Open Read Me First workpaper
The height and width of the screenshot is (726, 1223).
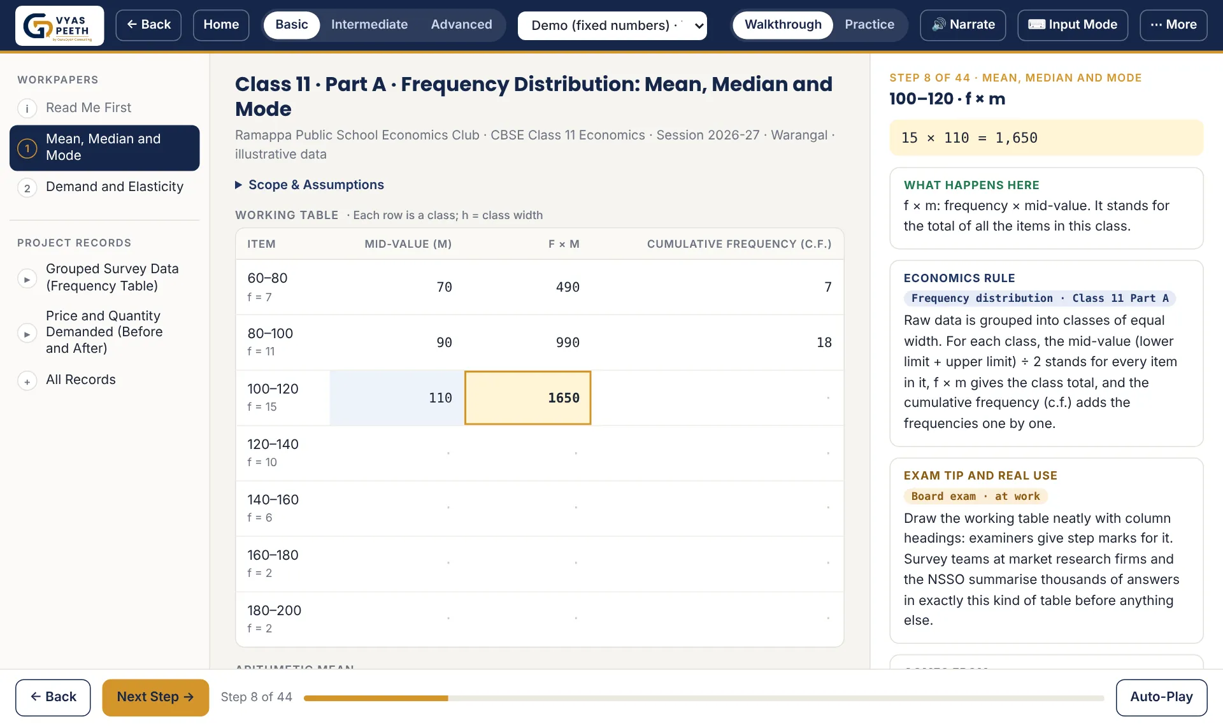click(x=104, y=108)
